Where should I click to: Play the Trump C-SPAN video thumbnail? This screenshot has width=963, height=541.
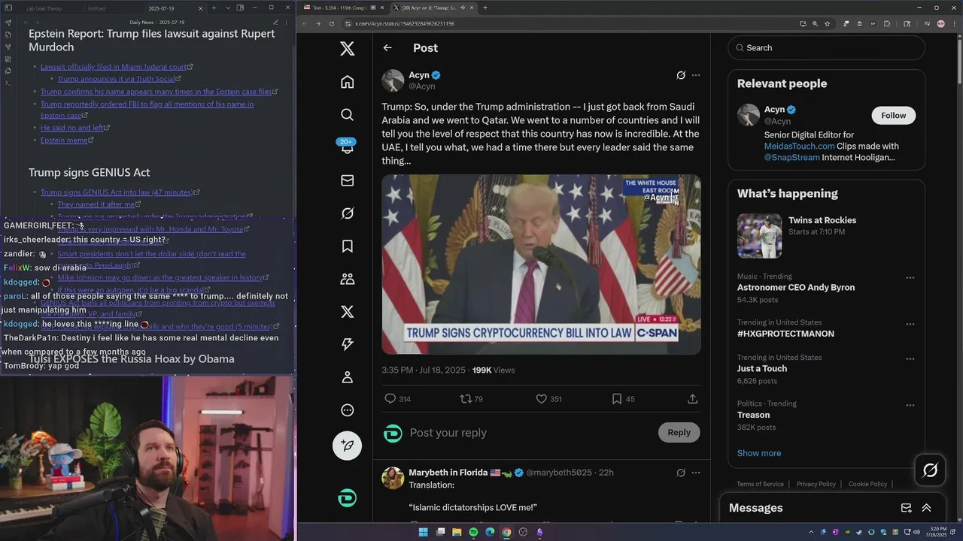point(541,264)
